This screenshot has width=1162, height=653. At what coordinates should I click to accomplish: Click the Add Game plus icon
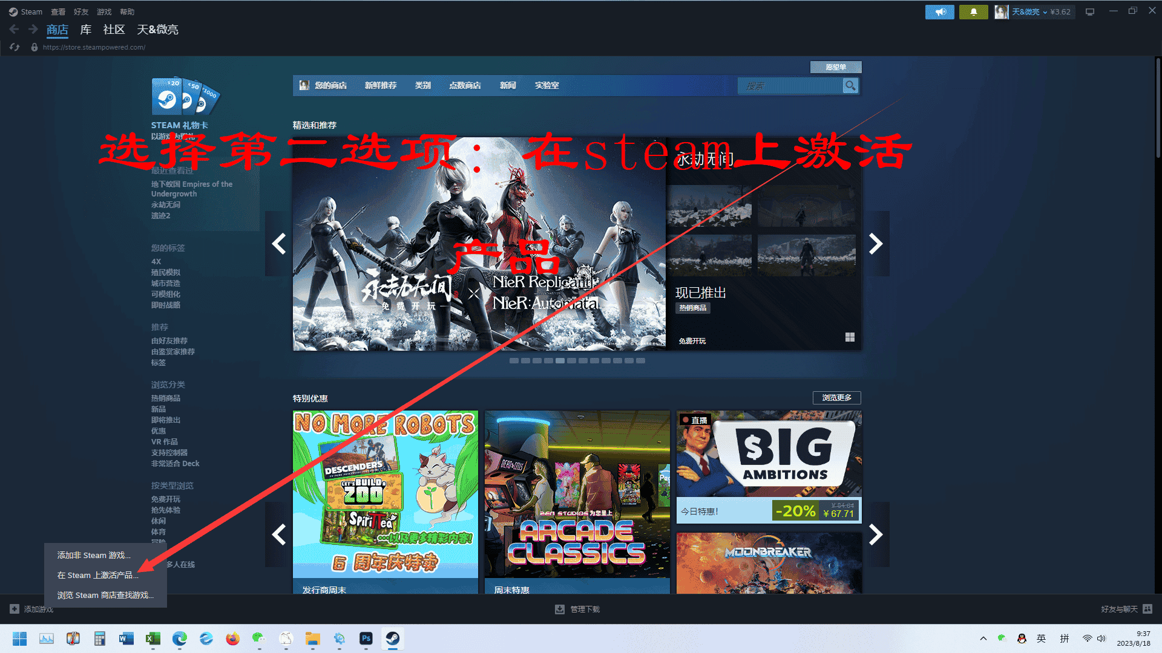point(15,609)
